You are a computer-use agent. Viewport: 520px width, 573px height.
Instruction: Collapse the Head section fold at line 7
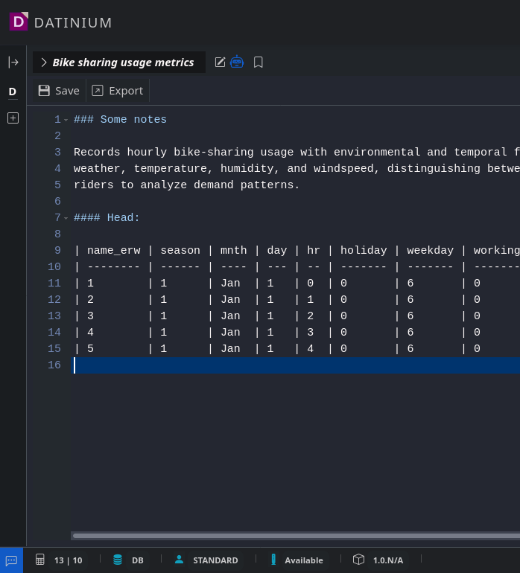(66, 218)
